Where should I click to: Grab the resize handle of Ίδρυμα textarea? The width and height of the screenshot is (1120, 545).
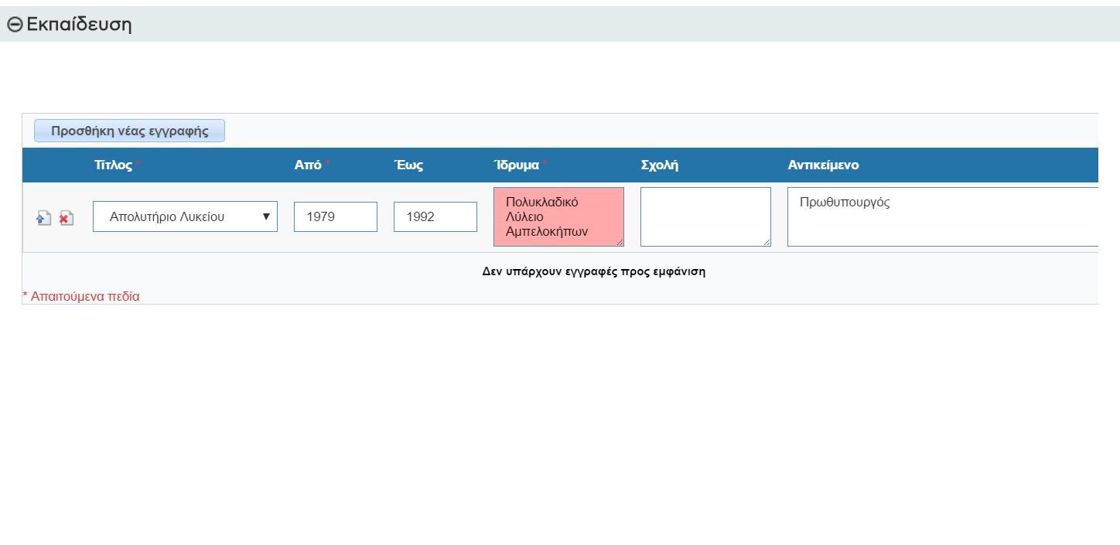pyautogui.click(x=620, y=242)
